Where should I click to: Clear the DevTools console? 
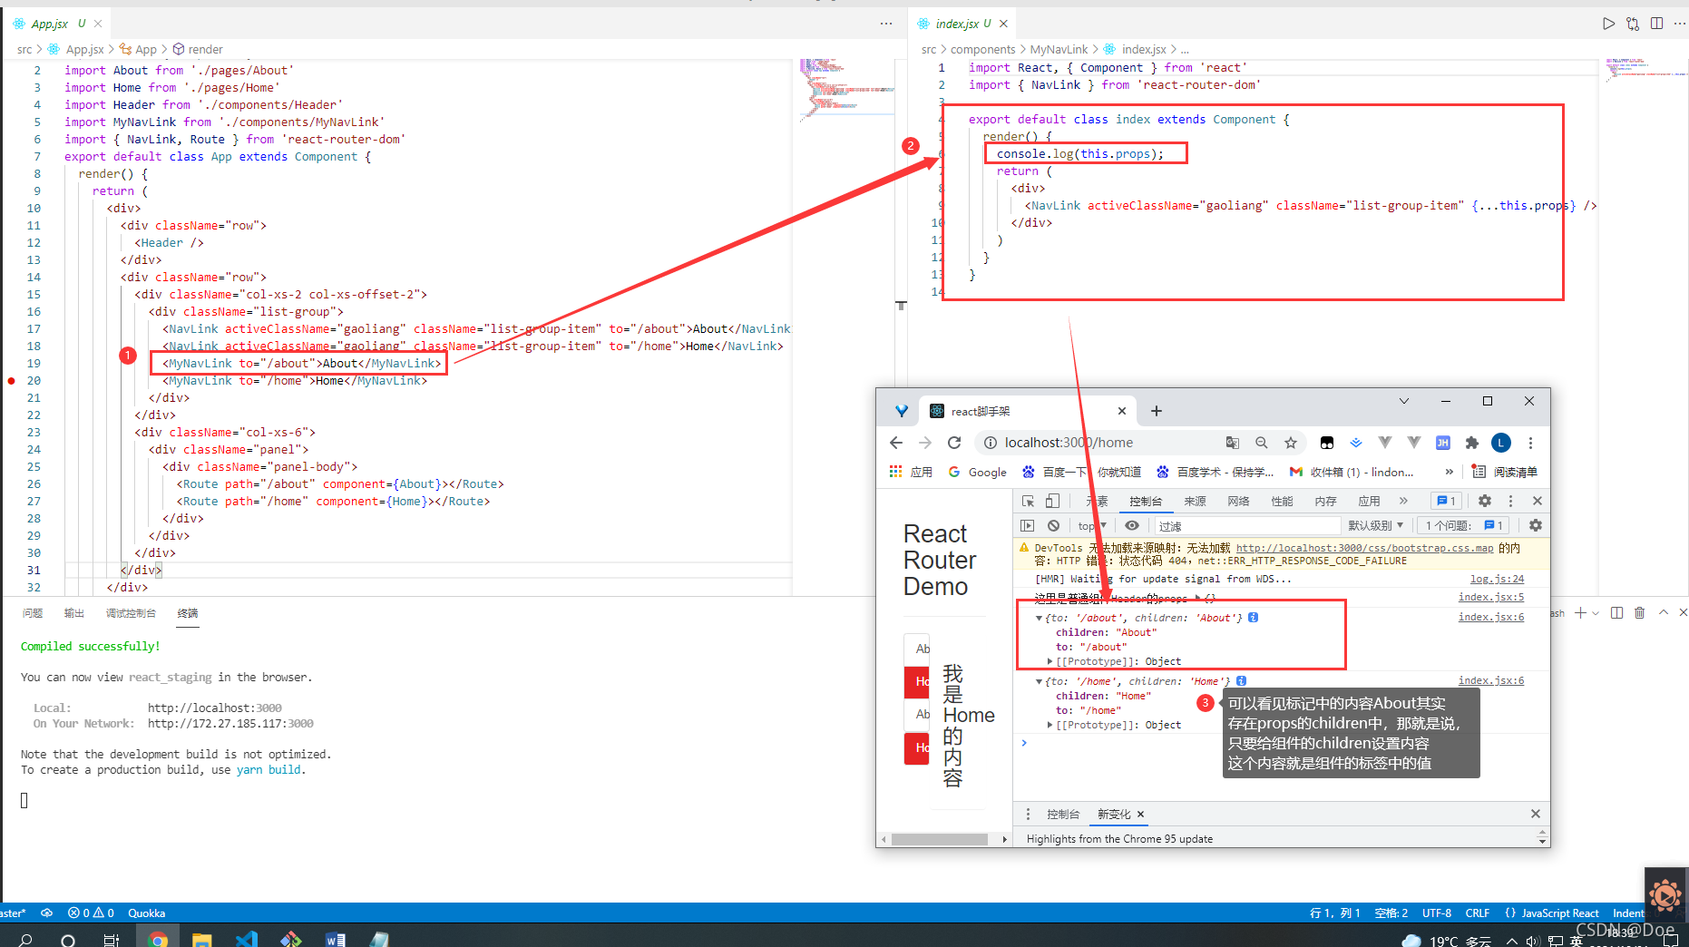tap(1053, 524)
